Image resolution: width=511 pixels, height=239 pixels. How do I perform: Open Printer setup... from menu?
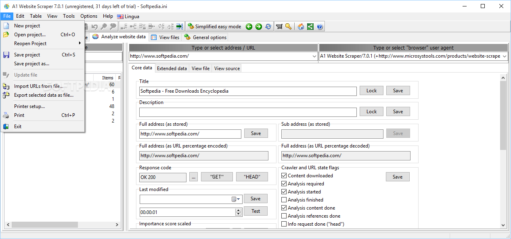42,106
